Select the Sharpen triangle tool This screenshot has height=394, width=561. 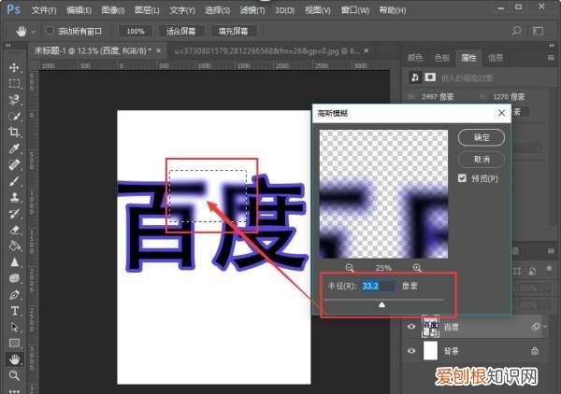[x=14, y=262]
